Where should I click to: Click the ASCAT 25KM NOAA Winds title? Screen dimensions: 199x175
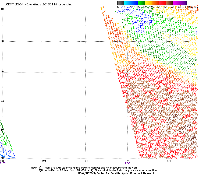pyautogui.click(x=39, y=5)
